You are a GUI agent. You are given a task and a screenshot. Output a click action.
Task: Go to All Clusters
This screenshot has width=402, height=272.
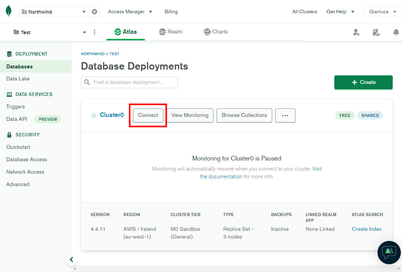point(304,12)
